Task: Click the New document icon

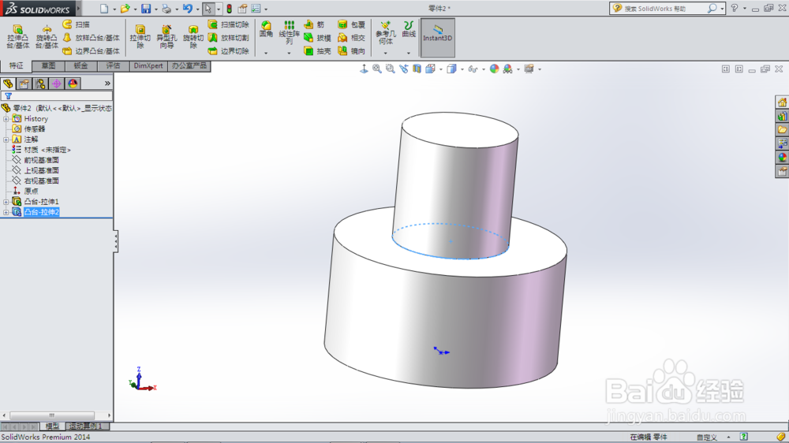Action: point(104,9)
